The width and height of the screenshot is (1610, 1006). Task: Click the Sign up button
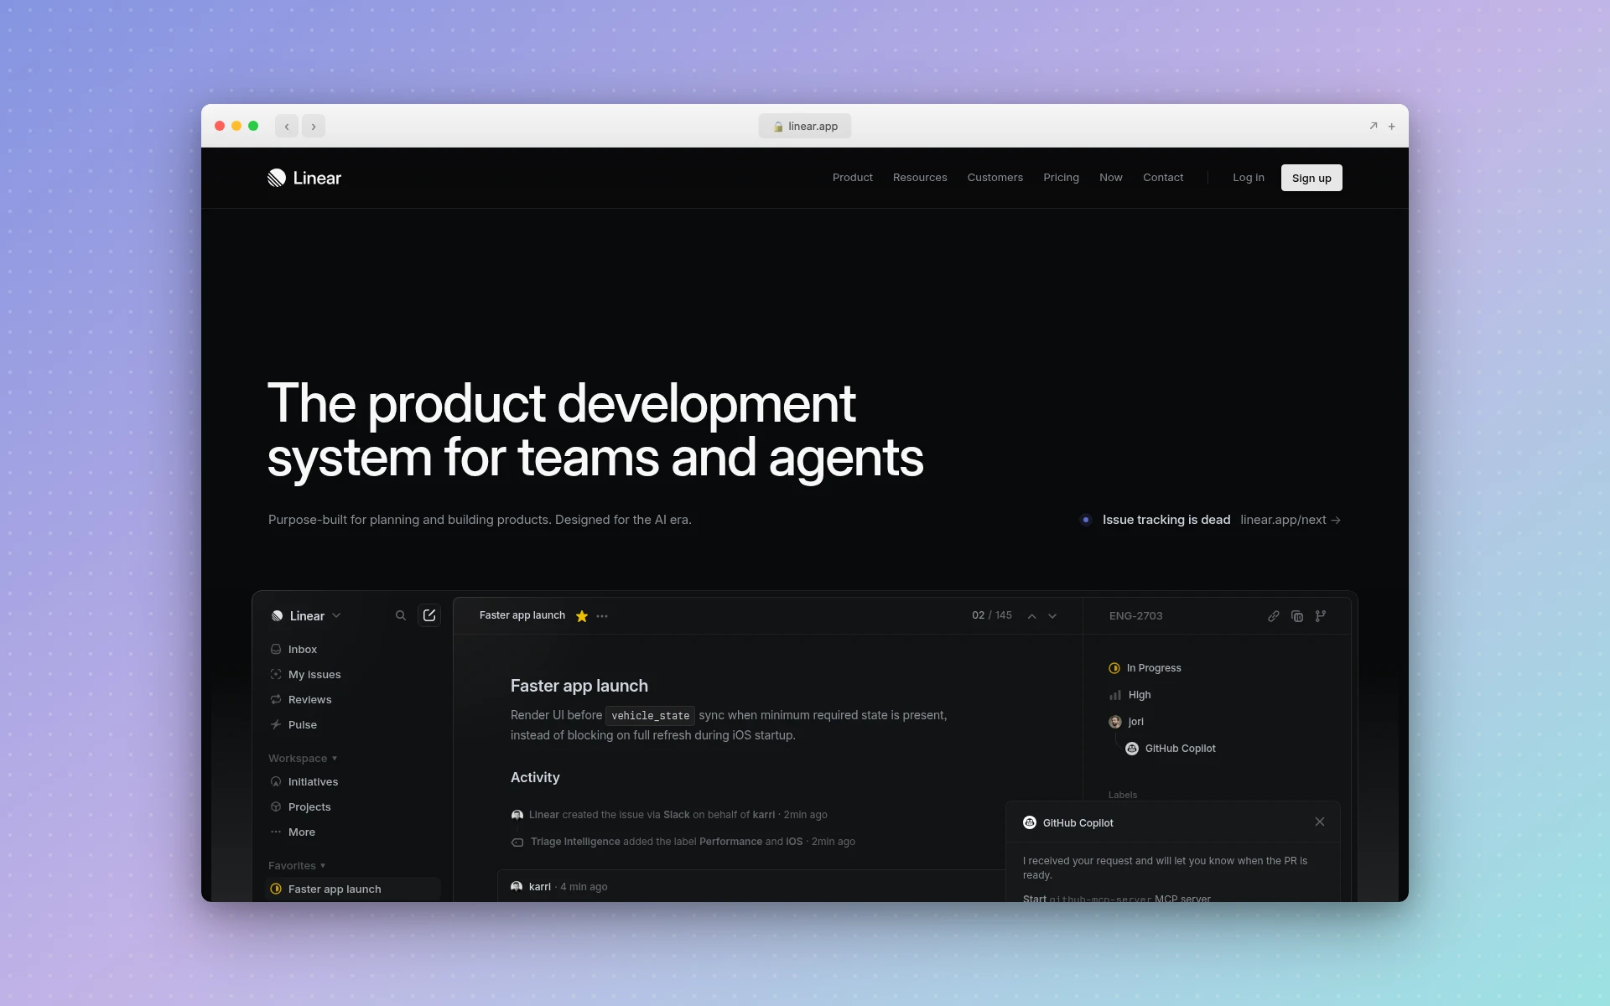pyautogui.click(x=1311, y=177)
